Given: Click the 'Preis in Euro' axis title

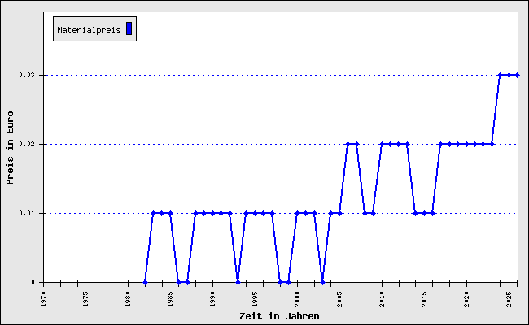Looking at the screenshot, I should click(x=10, y=148).
